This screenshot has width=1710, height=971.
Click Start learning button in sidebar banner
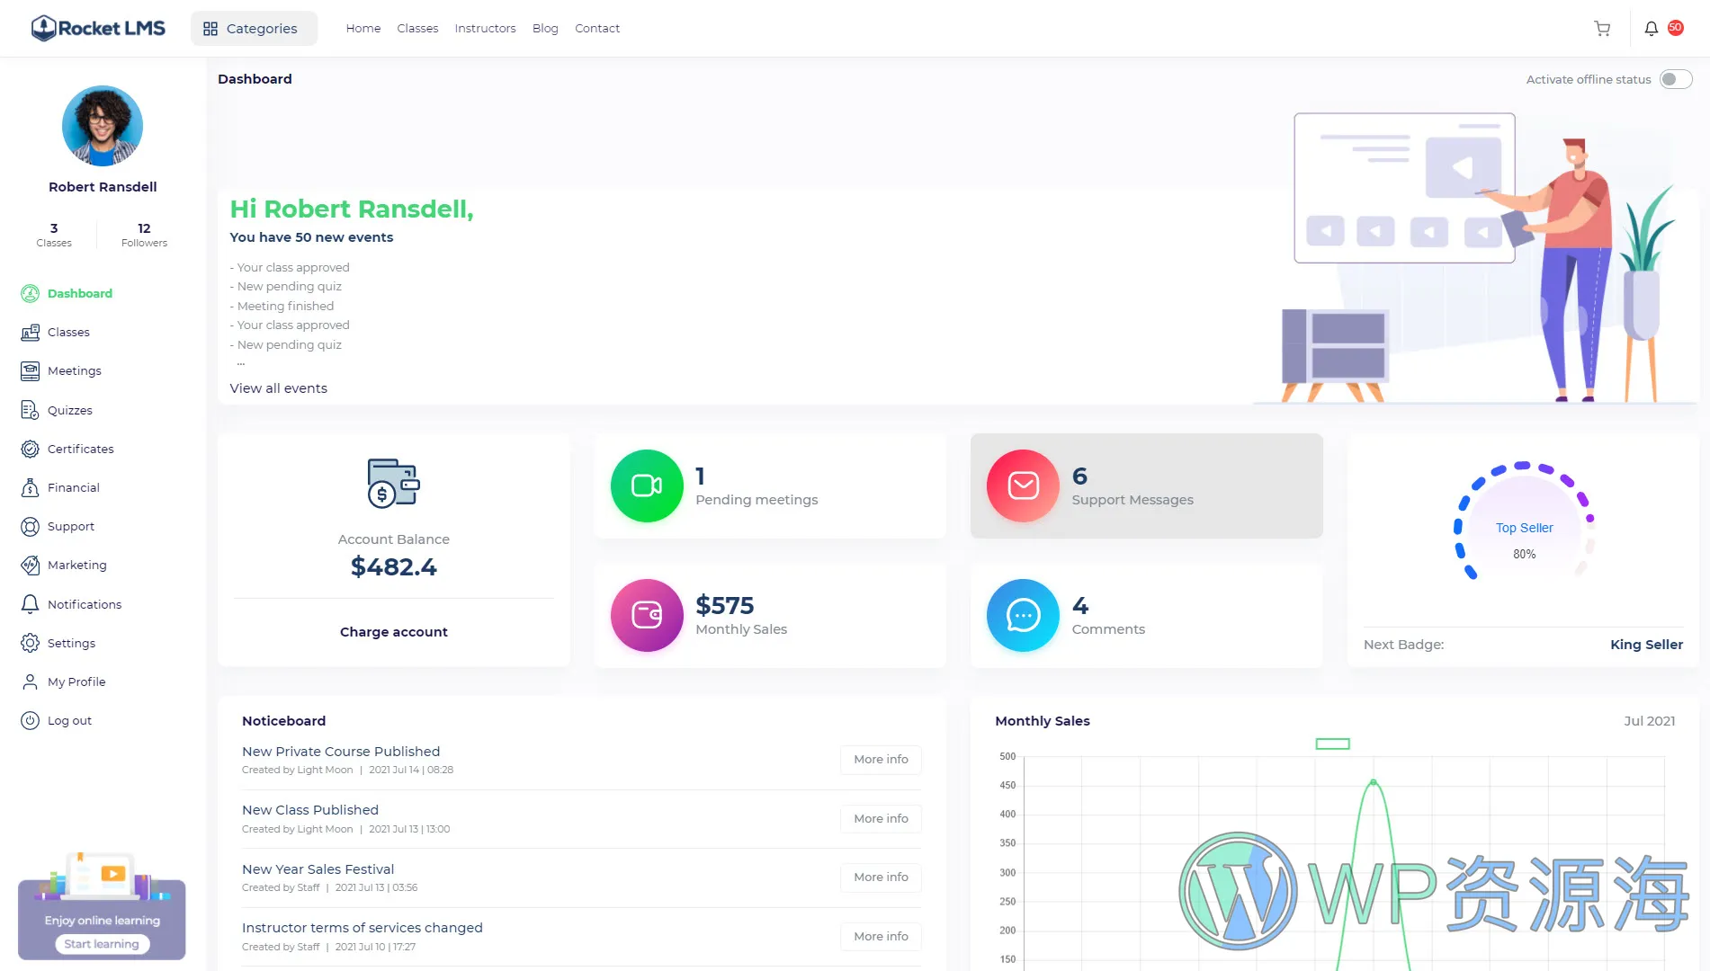[x=102, y=944]
